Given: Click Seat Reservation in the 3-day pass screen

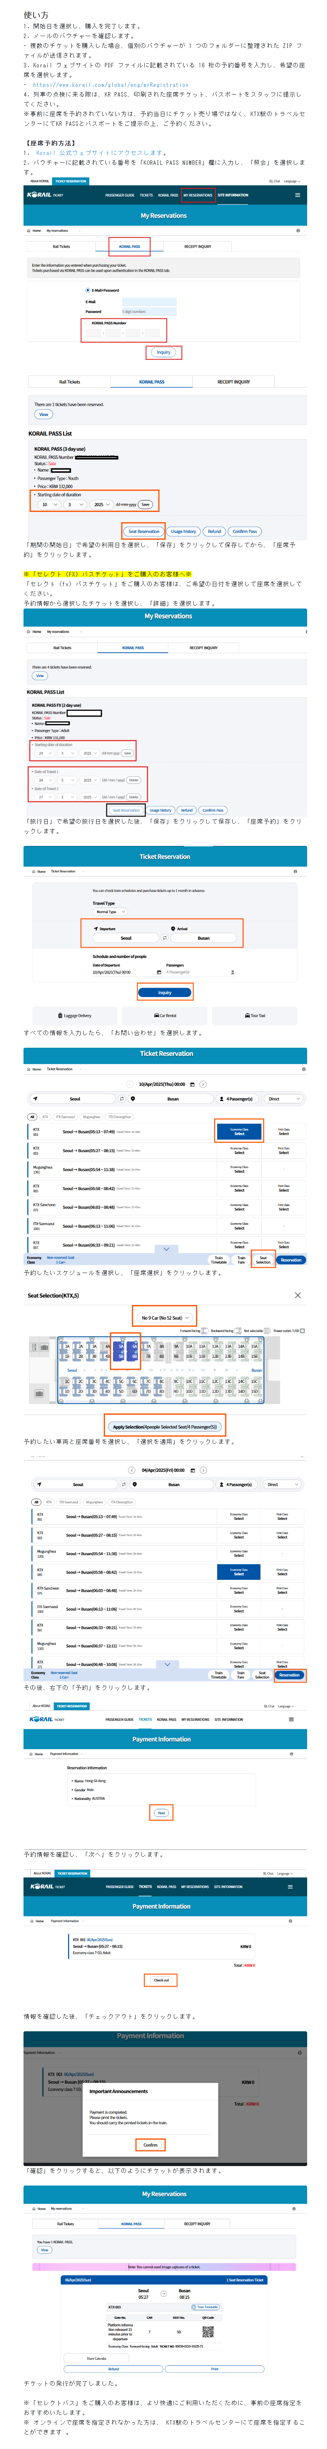Looking at the screenshot, I should 144,531.
